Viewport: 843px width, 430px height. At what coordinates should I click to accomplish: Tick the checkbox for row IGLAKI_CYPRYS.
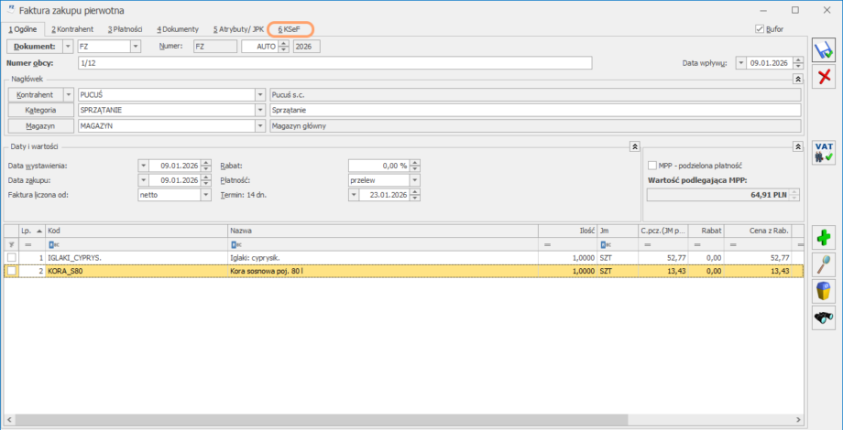click(x=11, y=258)
